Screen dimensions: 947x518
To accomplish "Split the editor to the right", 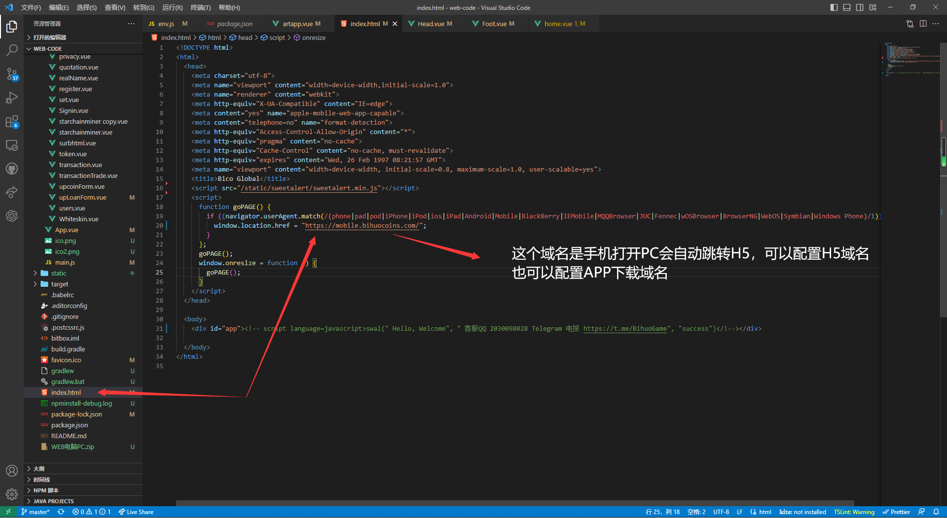I will (923, 24).
